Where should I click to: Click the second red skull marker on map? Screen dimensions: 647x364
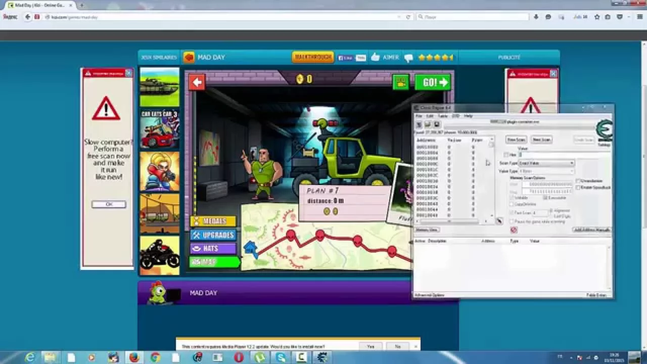(x=320, y=235)
